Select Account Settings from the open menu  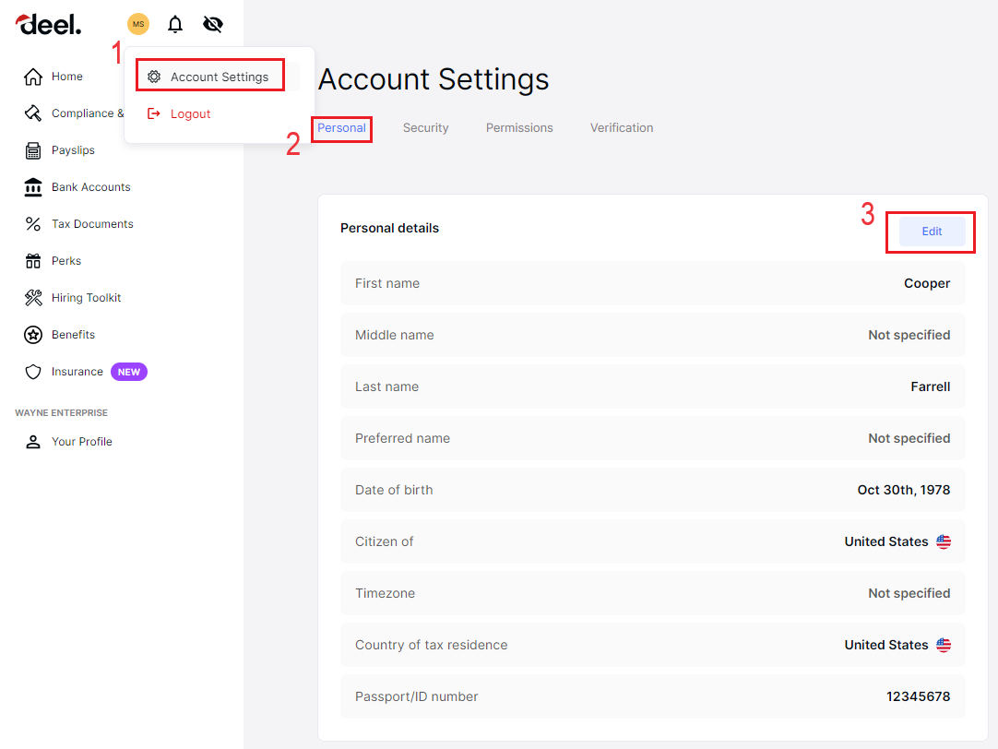pos(209,75)
